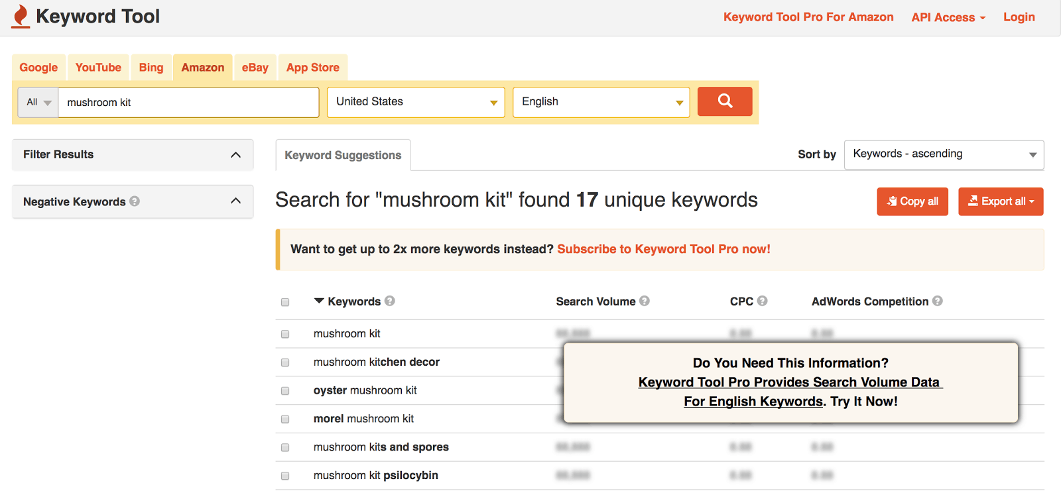The width and height of the screenshot is (1061, 491).
Task: Select the Keyword Suggestions tab
Action: [343, 155]
